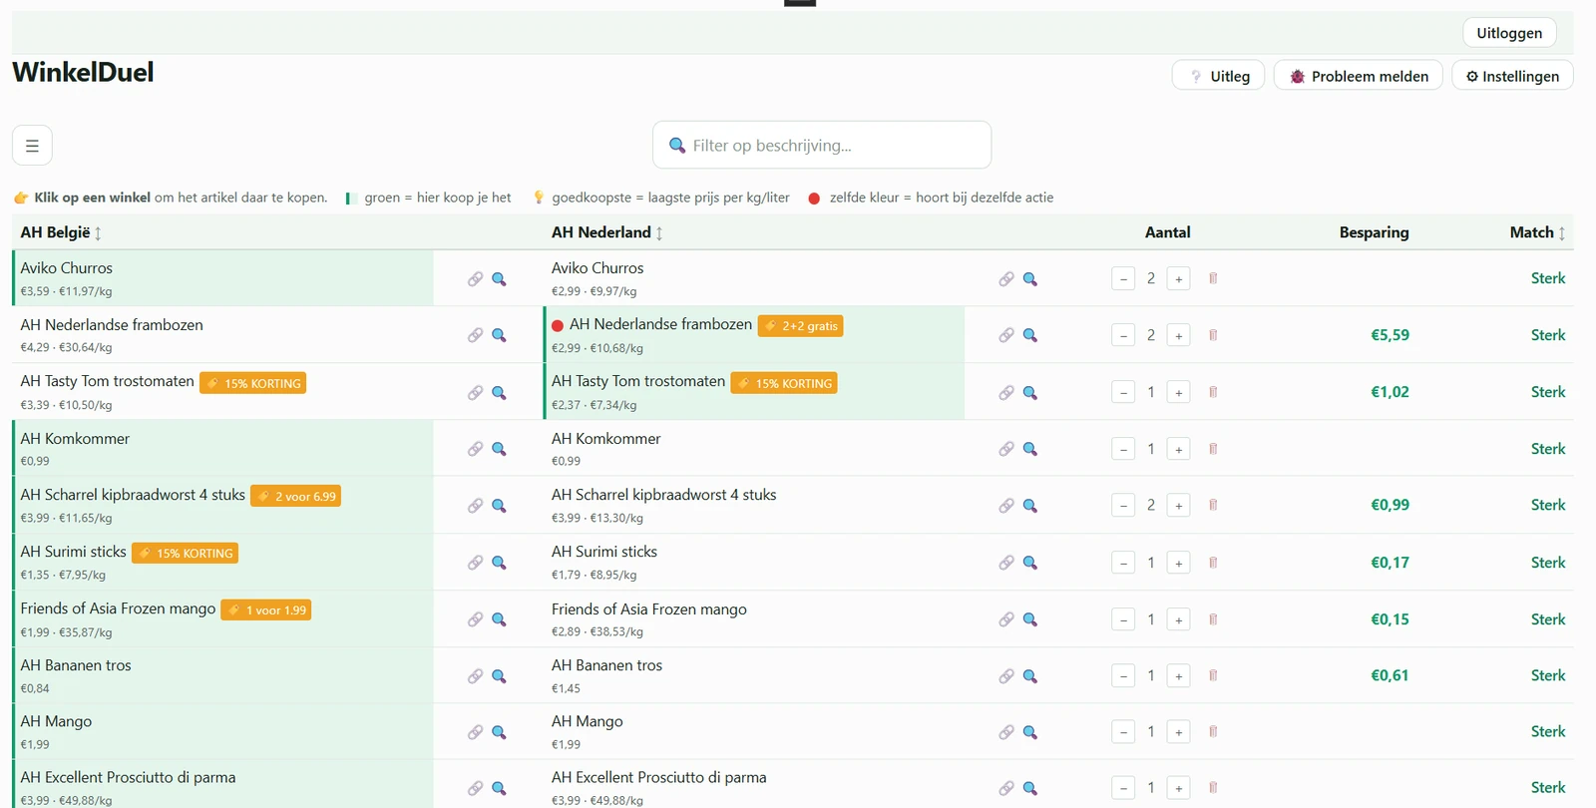Choose AH Nederland for AH Komkommer

click(x=754, y=449)
